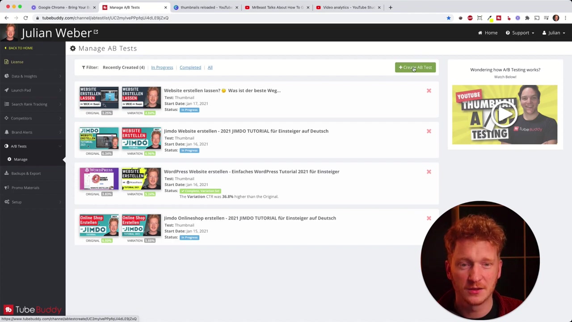Delete the WordPress Website erstellen test

pyautogui.click(x=429, y=172)
